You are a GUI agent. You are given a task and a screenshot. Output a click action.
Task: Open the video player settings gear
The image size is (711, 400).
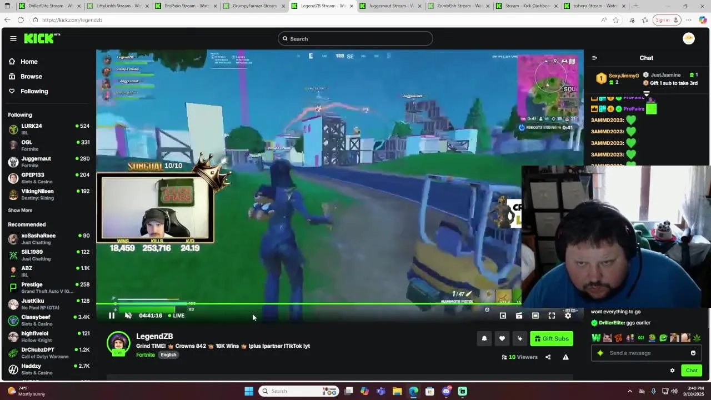click(x=568, y=316)
